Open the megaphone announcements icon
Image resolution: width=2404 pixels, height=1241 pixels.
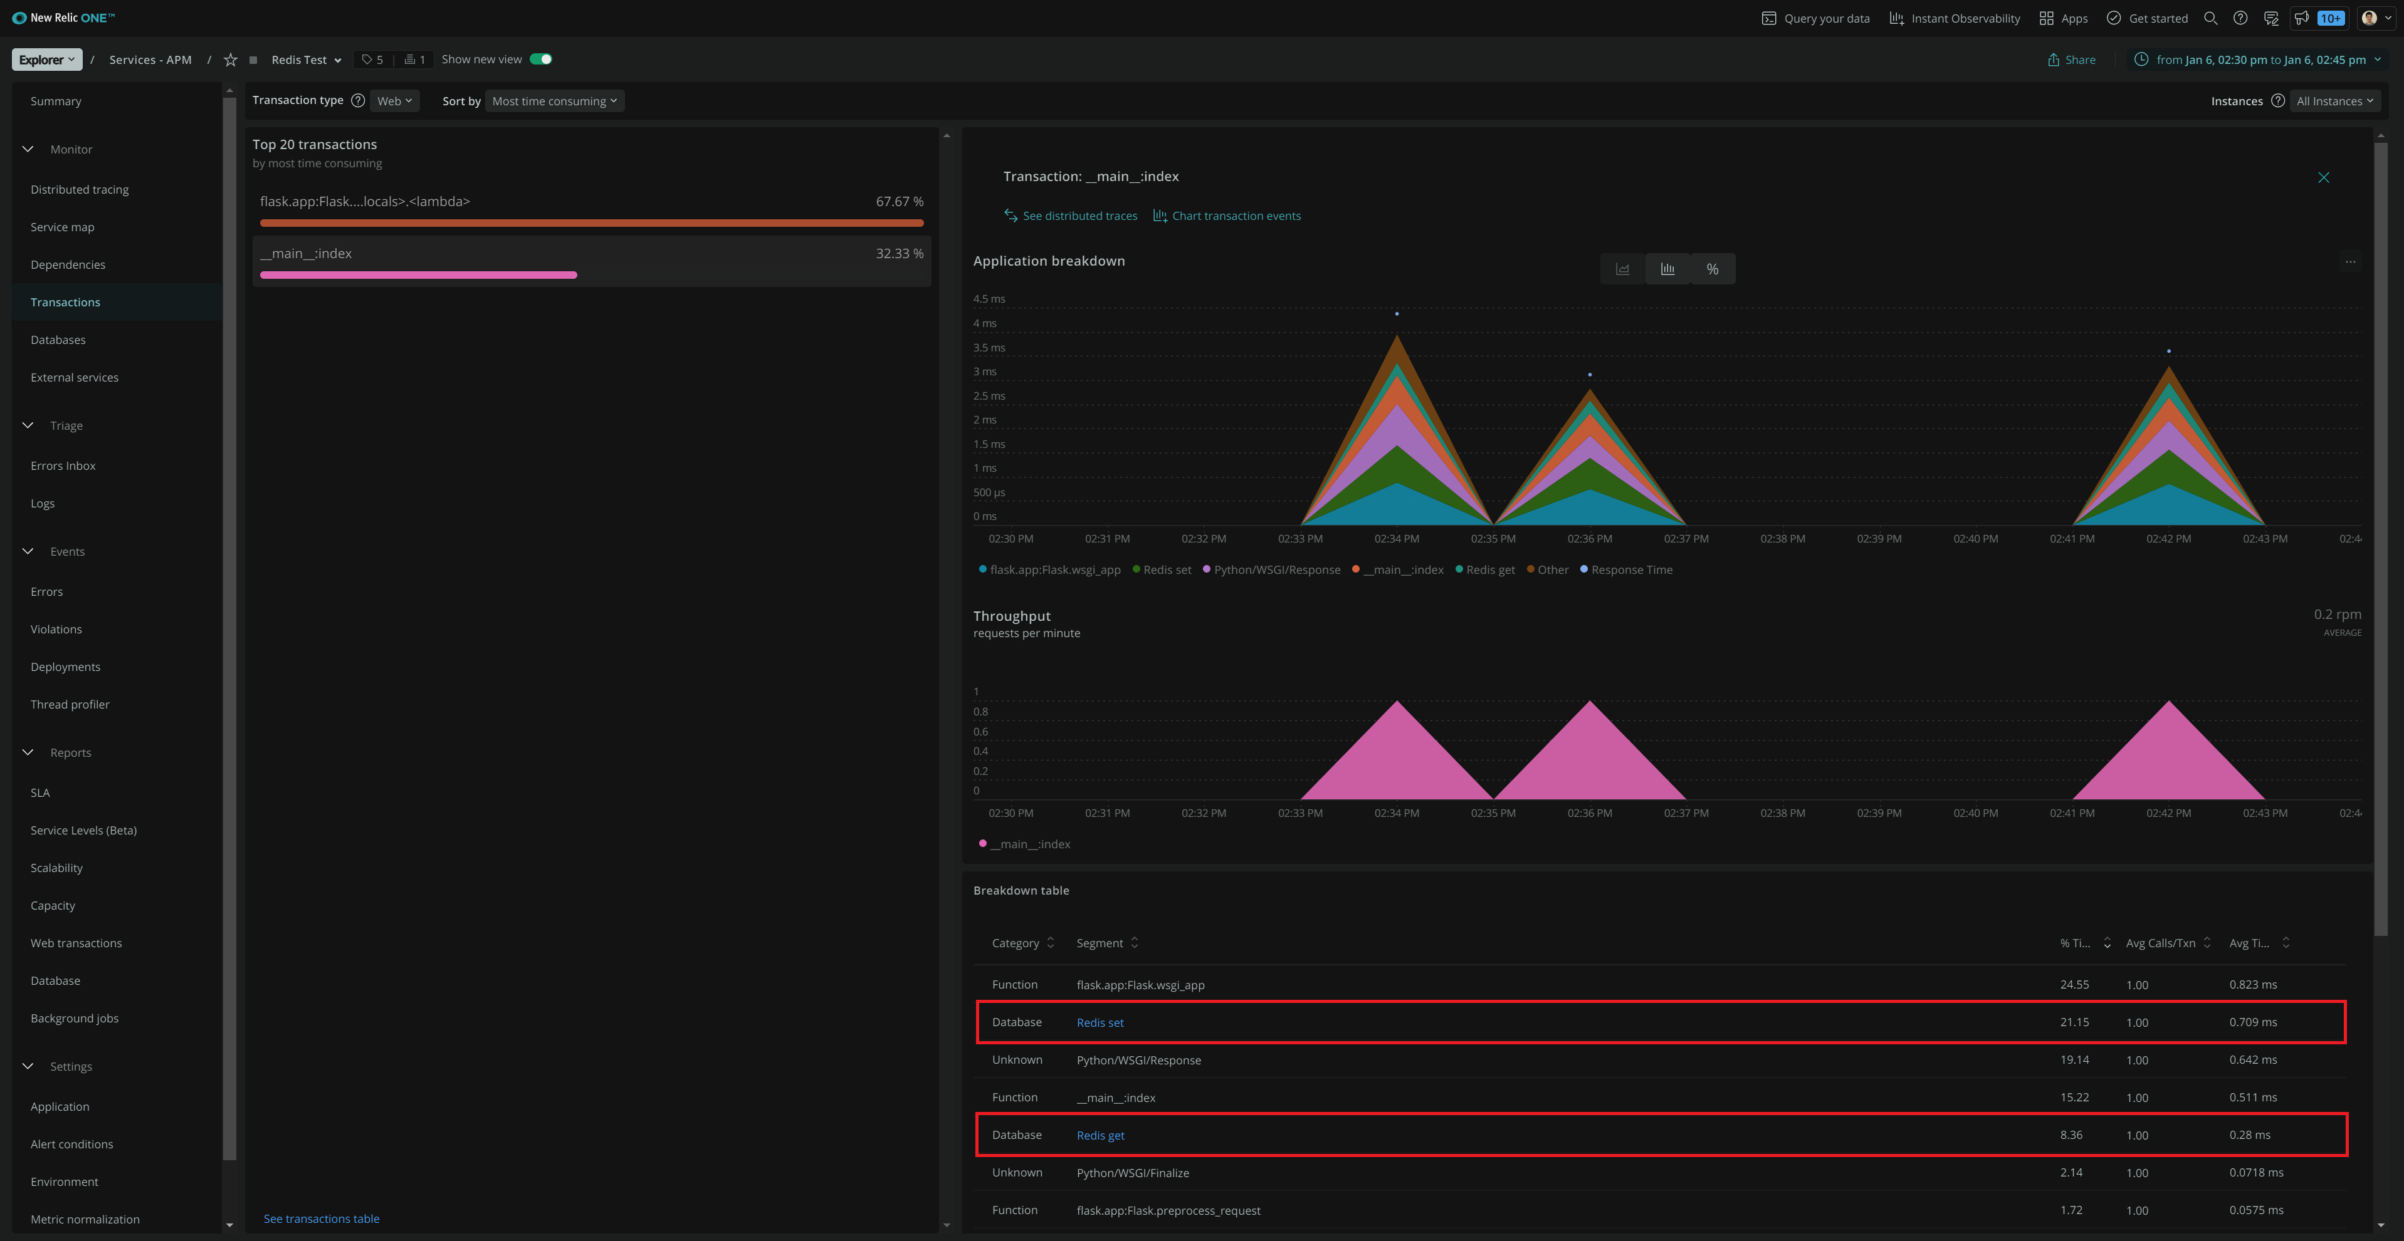(x=2301, y=19)
